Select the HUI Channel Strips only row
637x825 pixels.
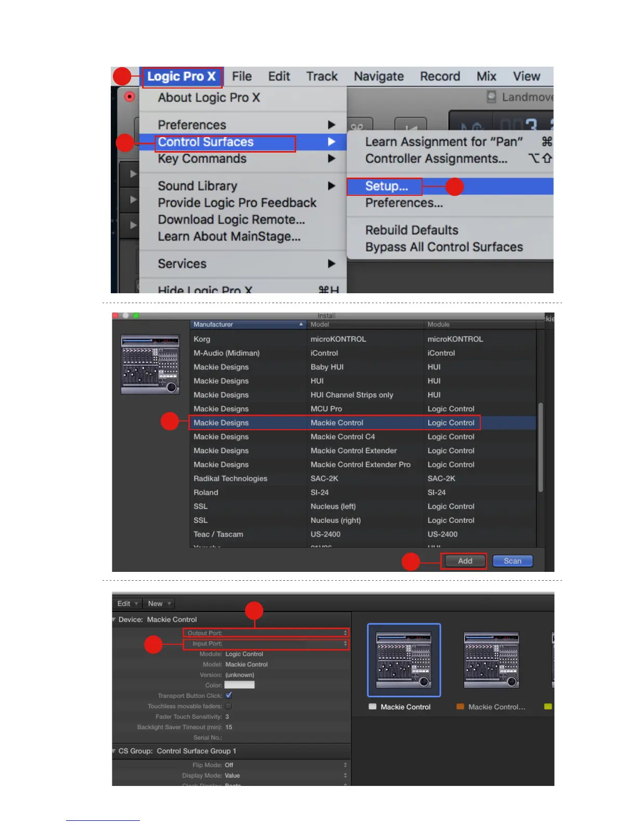click(363, 395)
